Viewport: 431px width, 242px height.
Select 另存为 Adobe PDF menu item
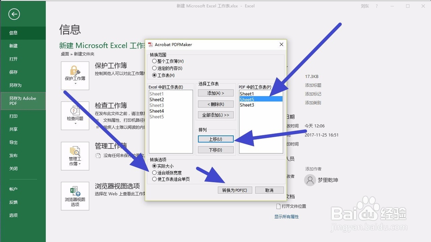click(x=23, y=101)
